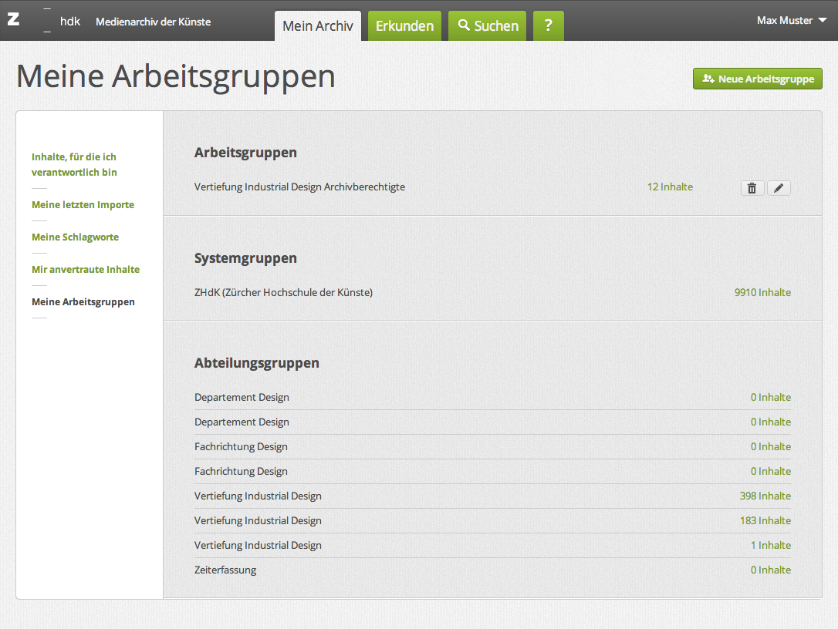
Task: Open 0 Inhalte for Zeiterfassung
Action: click(770, 570)
